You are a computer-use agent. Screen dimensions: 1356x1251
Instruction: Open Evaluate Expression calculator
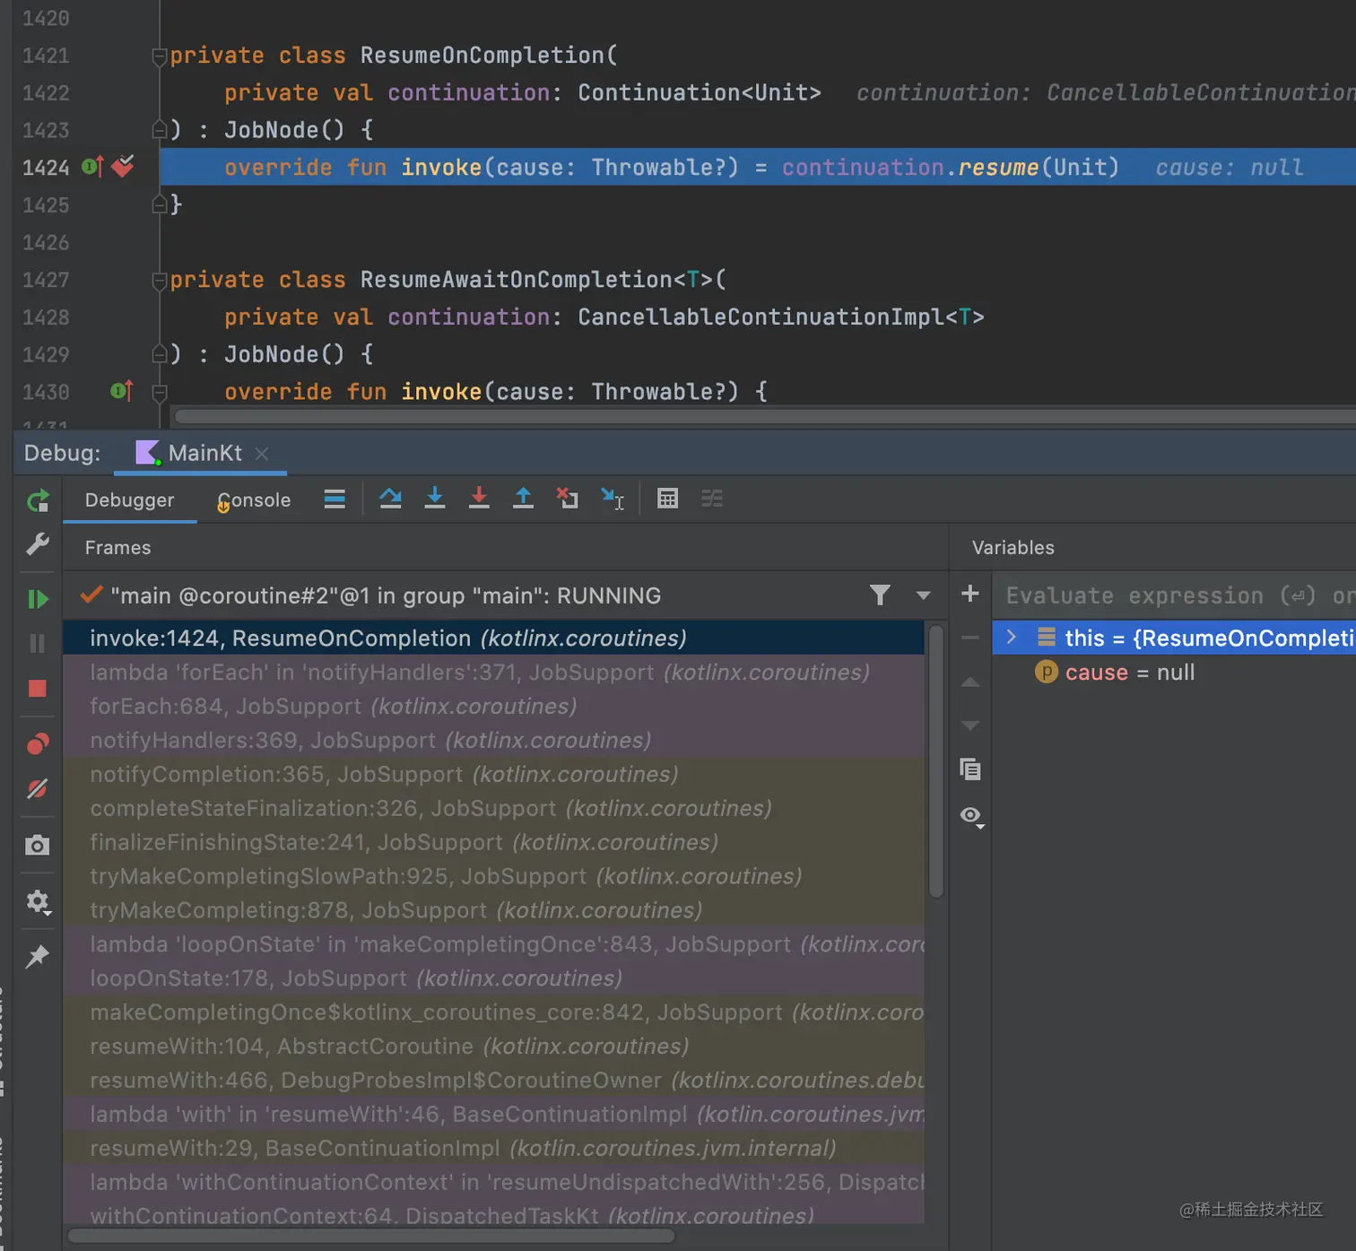coord(668,499)
